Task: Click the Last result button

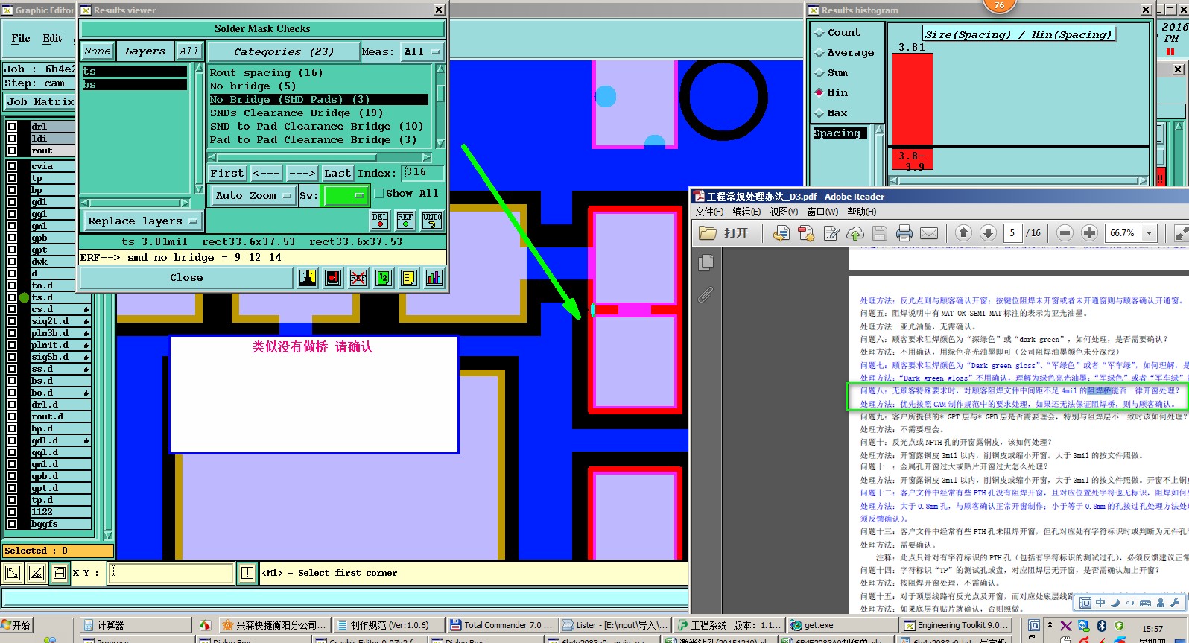Action: (x=337, y=173)
